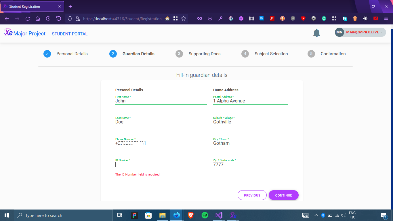This screenshot has width=393, height=221.
Task: Open File Explorer from the taskbar
Action: pos(163,215)
